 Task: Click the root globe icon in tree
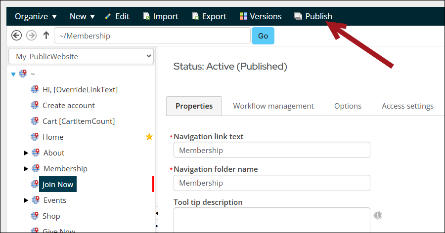(23, 74)
